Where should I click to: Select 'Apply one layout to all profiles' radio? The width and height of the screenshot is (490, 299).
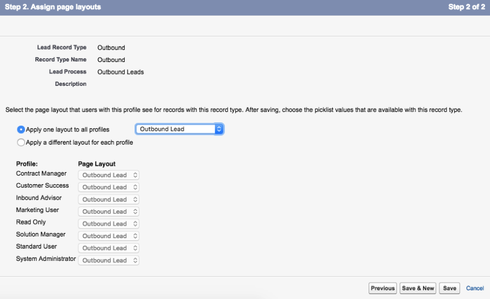pos(21,129)
